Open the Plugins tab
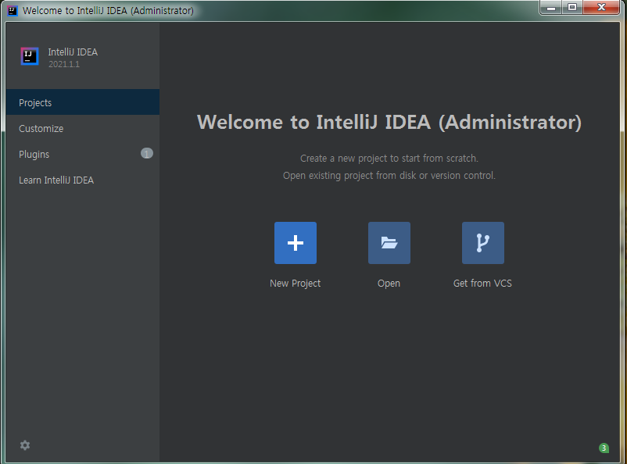This screenshot has height=464, width=627. 83,154
